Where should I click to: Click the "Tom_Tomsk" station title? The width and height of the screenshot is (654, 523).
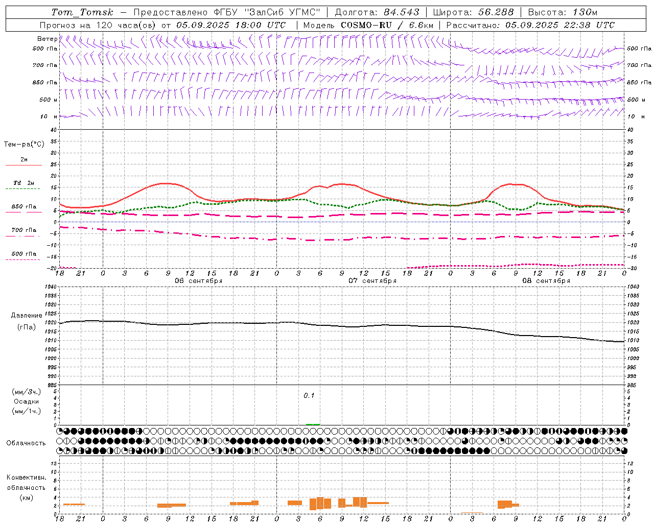pyautogui.click(x=82, y=12)
